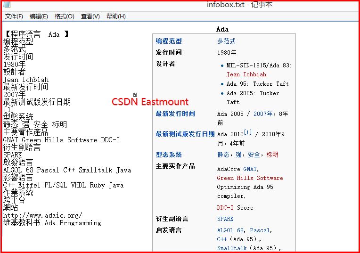Image resolution: width=360 pixels, height=253 pixels.
Task: Open the red 标明 link
Action: tap(272, 155)
